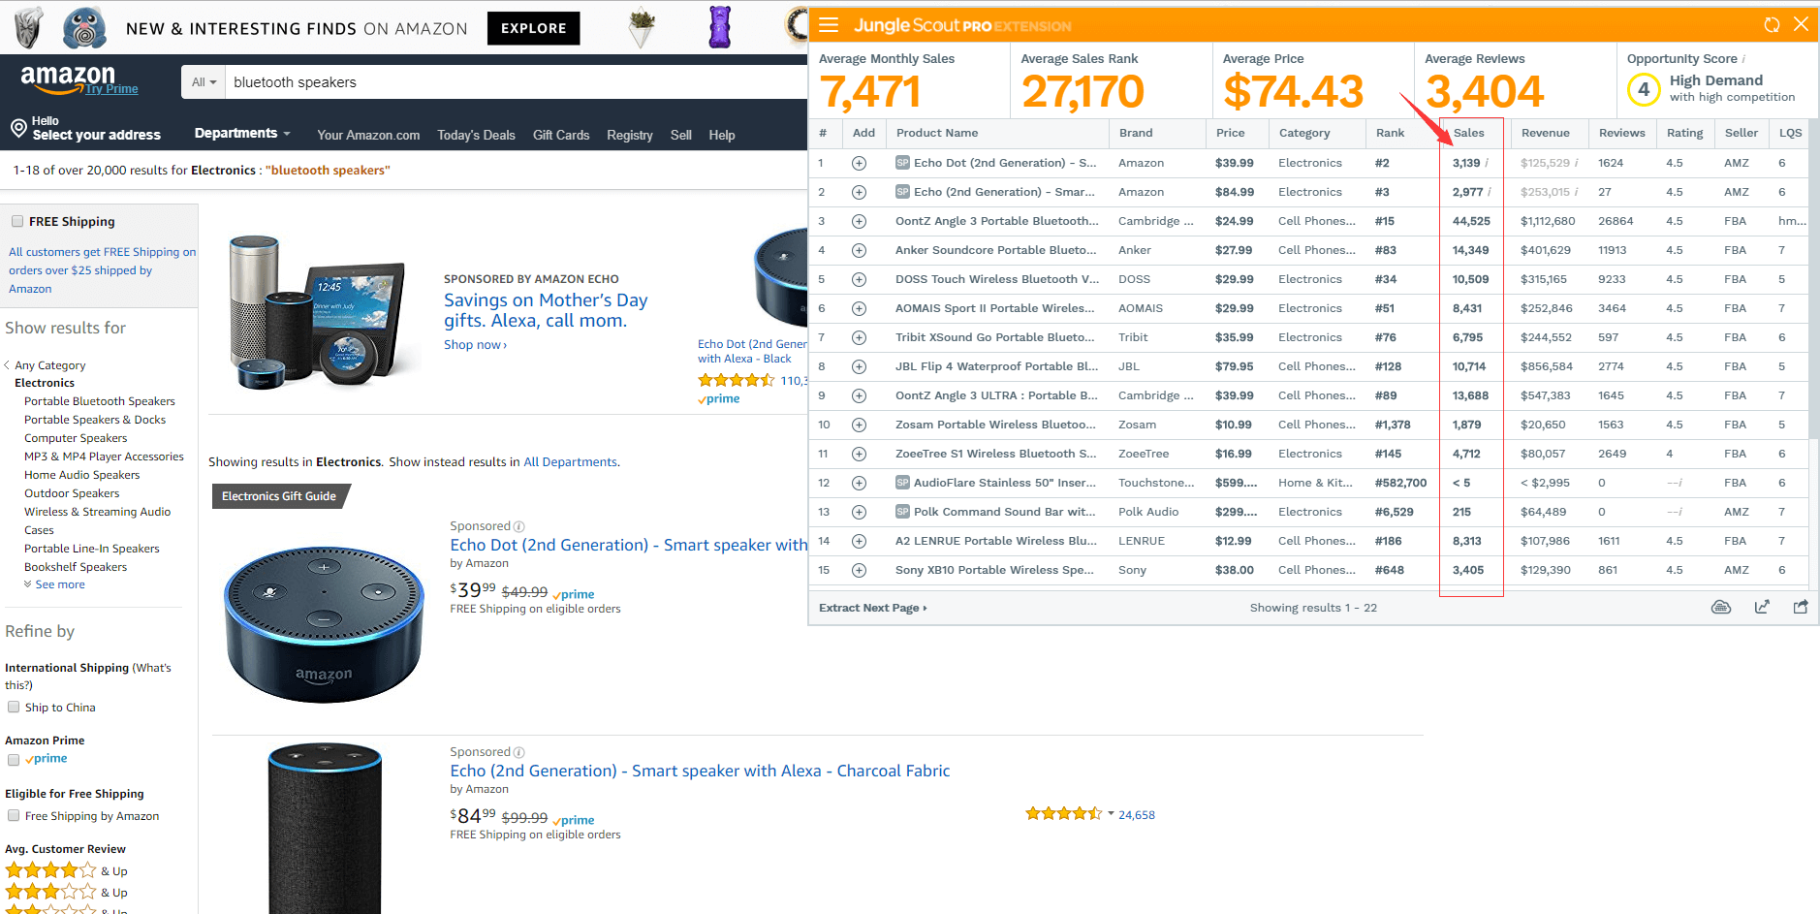Viewport: 1820px width, 914px height.
Task: Open Today's Deals in Amazon nav
Action: point(476,135)
